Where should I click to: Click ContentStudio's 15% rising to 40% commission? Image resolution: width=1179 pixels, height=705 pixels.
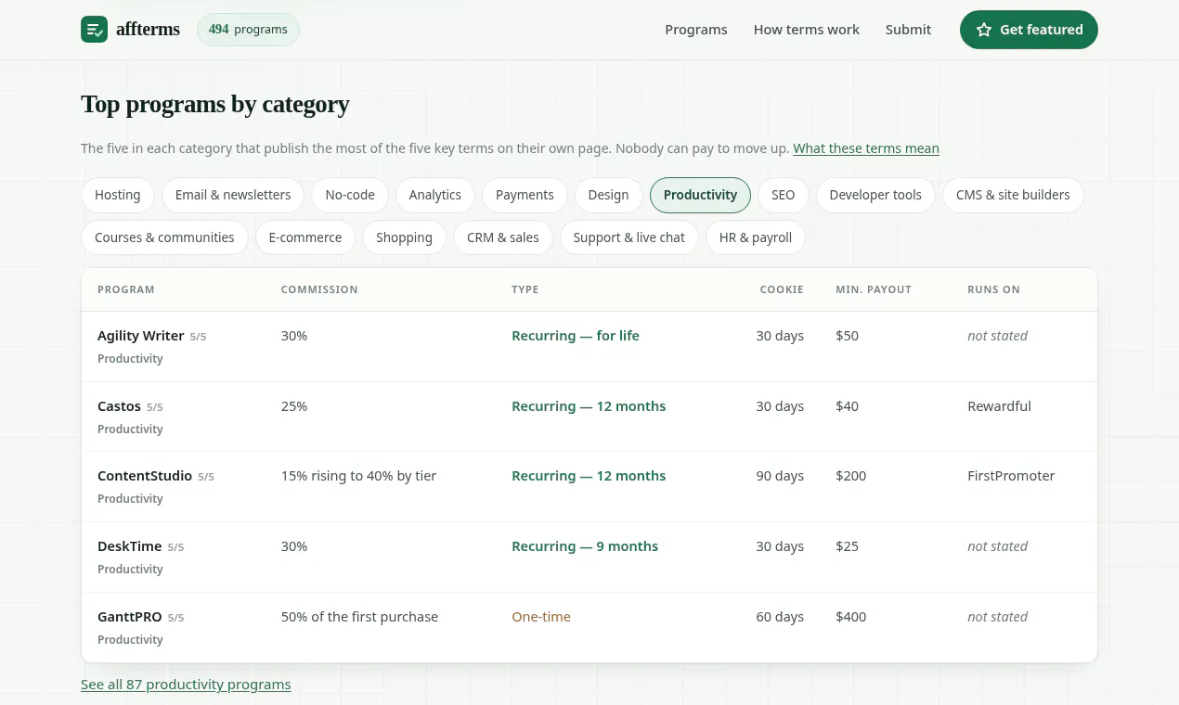[x=358, y=476]
